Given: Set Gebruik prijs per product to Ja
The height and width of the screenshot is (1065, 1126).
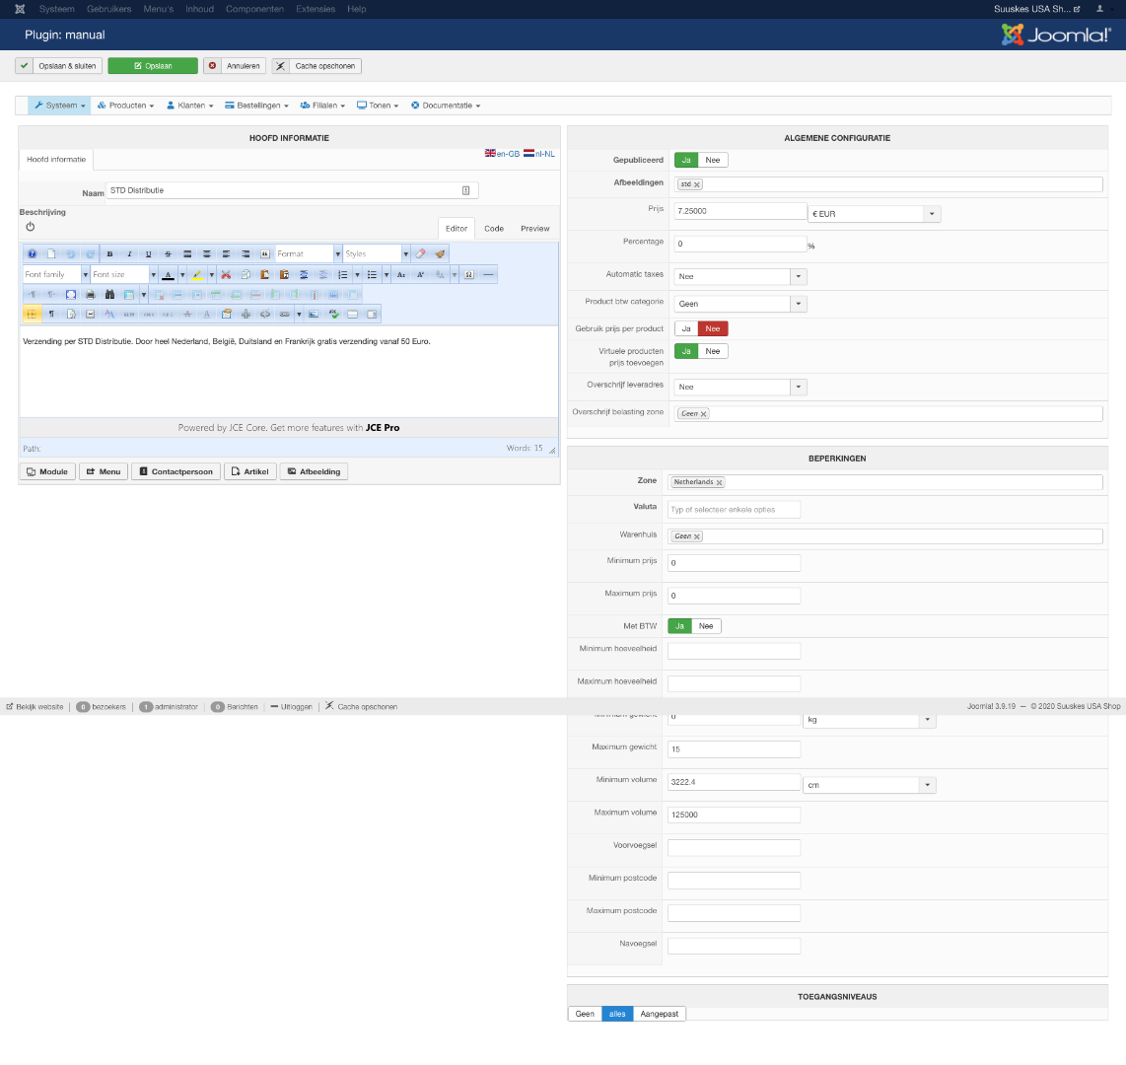Looking at the screenshot, I should 686,329.
